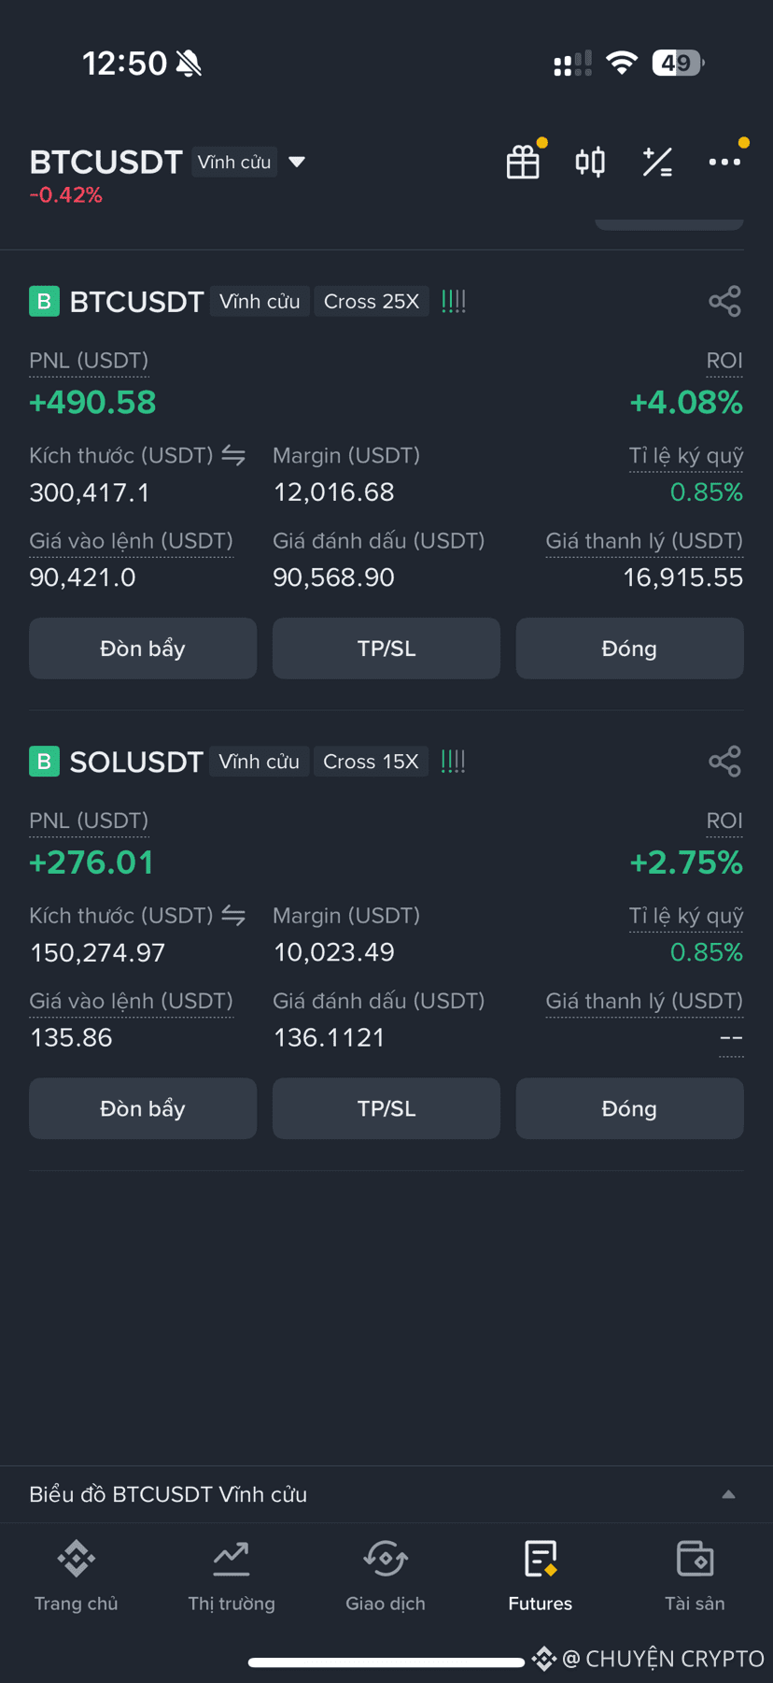Switch to the Thị trường tab
Image resolution: width=773 pixels, height=1683 pixels.
[232, 1576]
